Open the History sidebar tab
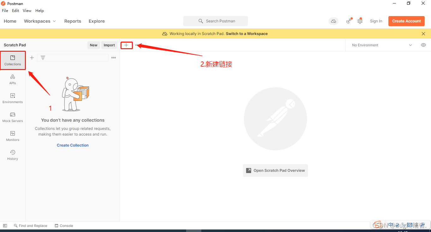The width and height of the screenshot is (431, 232). (13, 155)
